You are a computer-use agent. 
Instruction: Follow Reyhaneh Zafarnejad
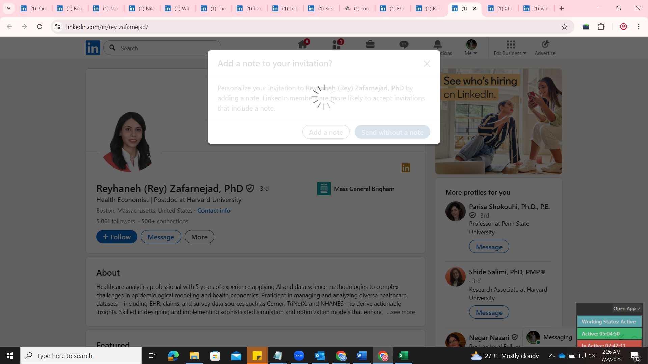117,237
